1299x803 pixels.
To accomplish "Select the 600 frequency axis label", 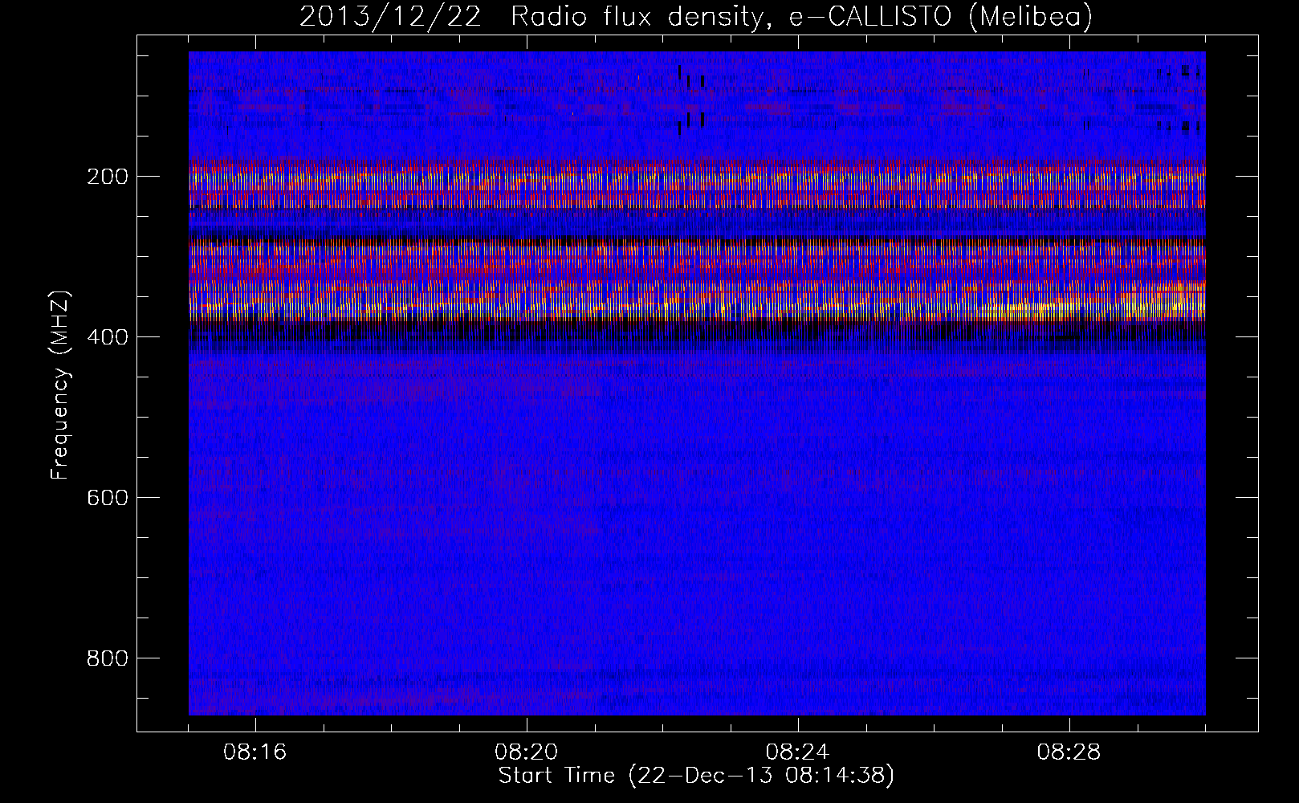I will 107,498.
